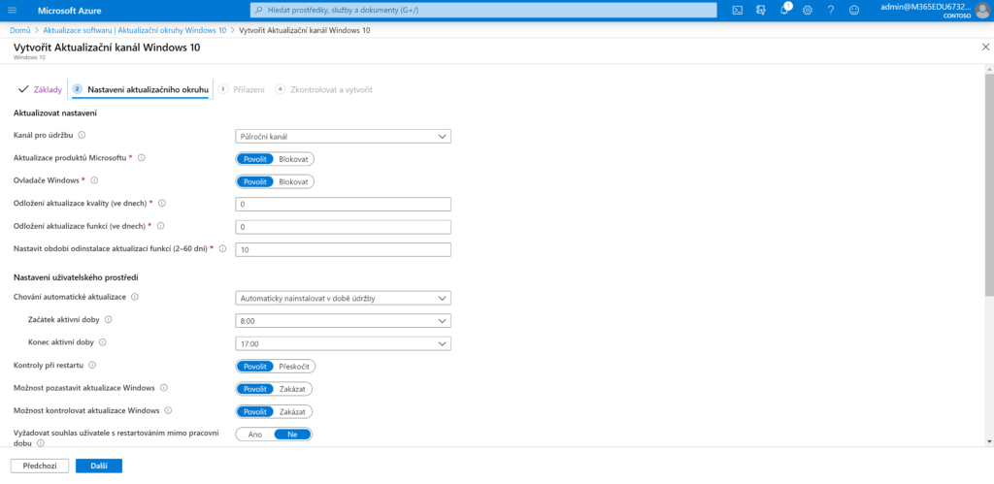Open the Chování automatické aktualizace dropdown
Screen dimensions: 994x484
pyautogui.click(x=344, y=298)
